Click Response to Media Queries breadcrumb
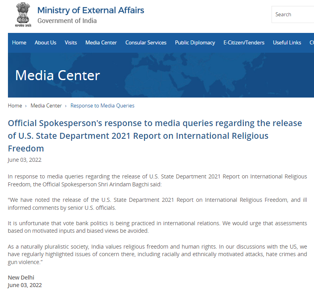 102,105
